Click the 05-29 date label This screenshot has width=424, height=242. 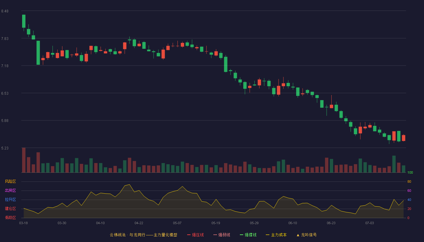coord(254,223)
